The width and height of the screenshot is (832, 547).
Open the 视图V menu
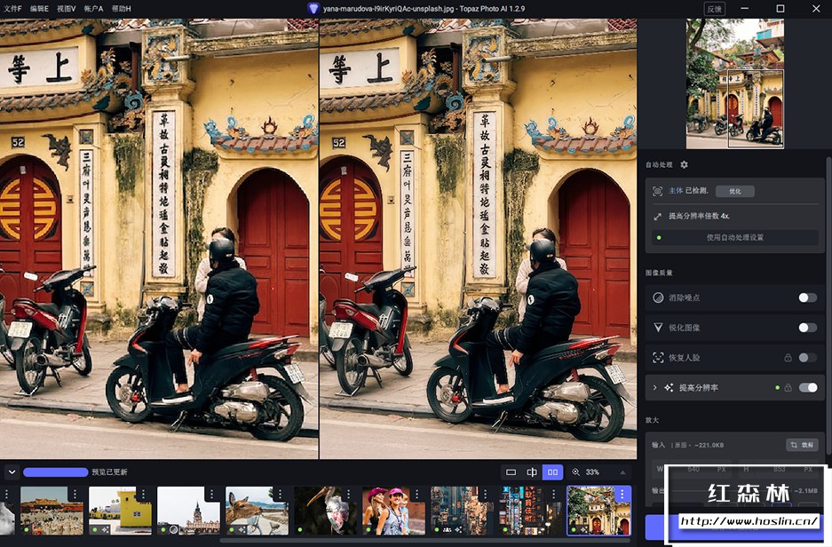click(x=67, y=9)
